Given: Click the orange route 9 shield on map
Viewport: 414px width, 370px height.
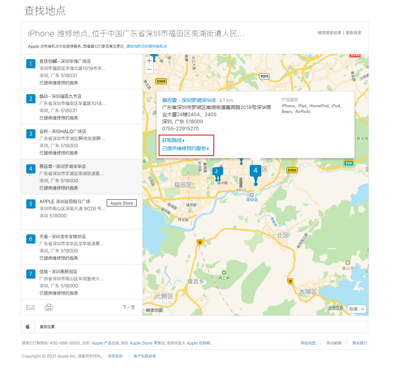Looking at the screenshot, I should pos(199,242).
